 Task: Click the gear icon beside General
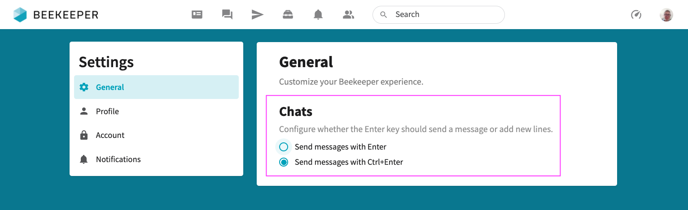(84, 87)
